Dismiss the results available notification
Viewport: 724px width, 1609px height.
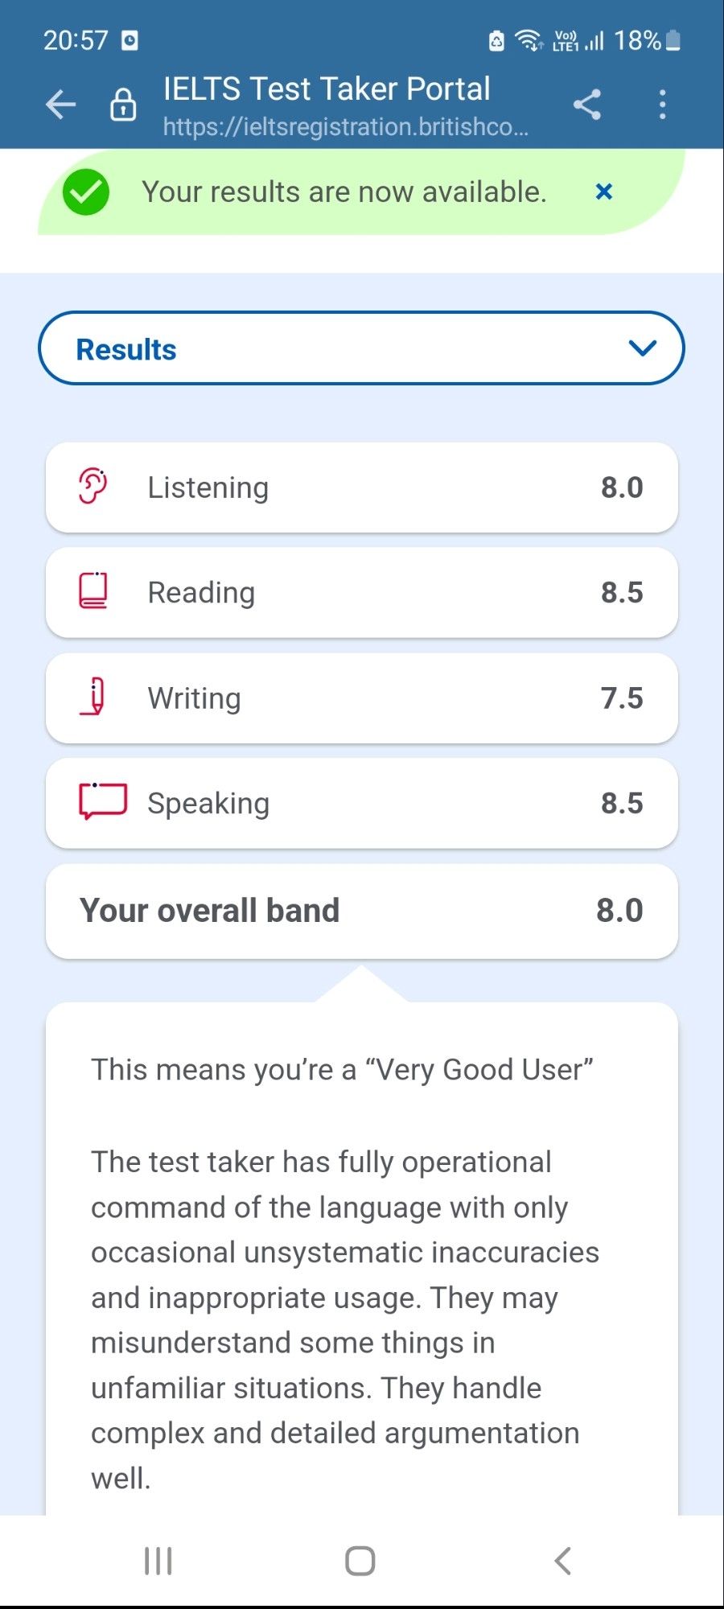tap(604, 191)
